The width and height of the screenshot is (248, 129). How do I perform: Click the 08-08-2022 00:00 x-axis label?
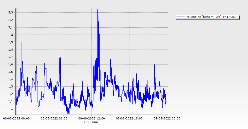coord(16,119)
